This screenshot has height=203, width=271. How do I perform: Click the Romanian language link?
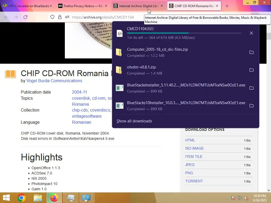click(82, 122)
